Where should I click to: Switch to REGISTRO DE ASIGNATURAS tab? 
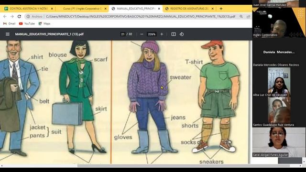(189, 9)
